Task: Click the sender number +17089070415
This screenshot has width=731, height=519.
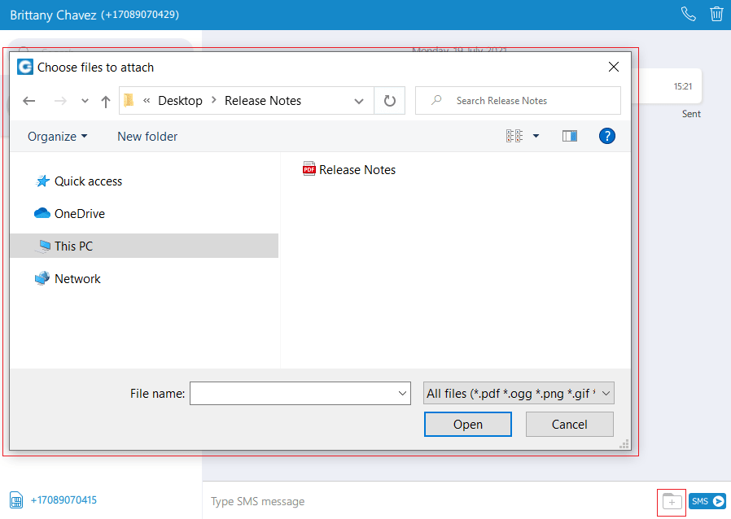Action: 63,500
